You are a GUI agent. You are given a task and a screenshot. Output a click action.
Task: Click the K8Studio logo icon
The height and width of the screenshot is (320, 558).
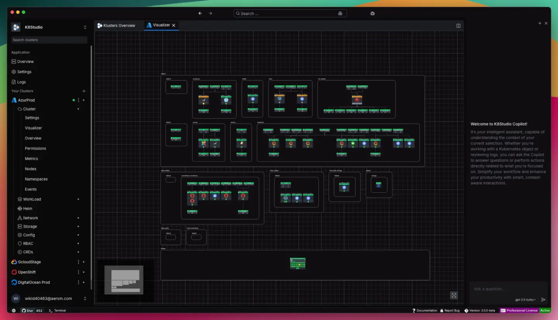click(x=16, y=27)
